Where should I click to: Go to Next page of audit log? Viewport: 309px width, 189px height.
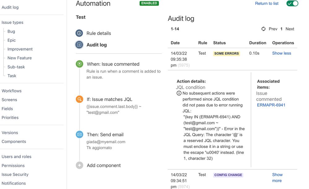click(290, 29)
